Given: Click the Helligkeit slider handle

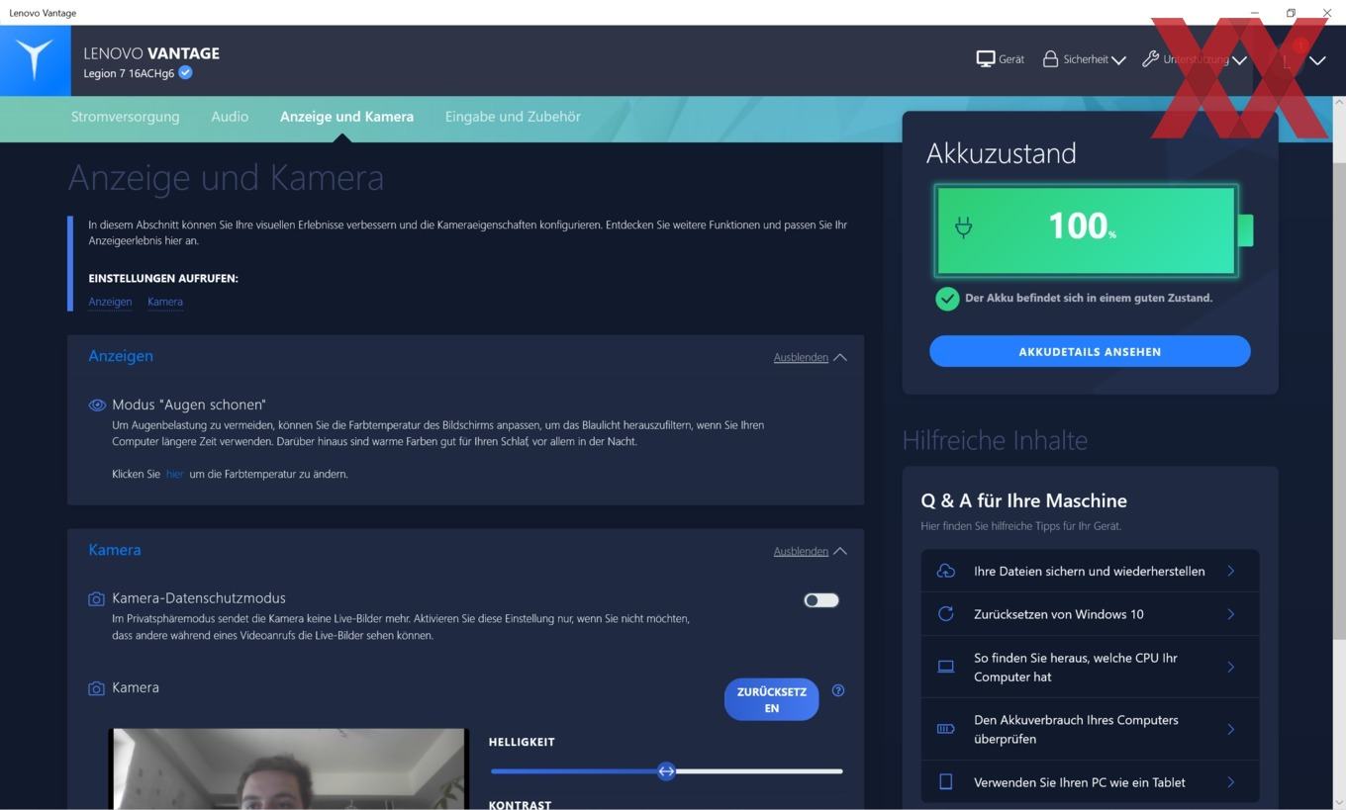Looking at the screenshot, I should click(x=666, y=771).
